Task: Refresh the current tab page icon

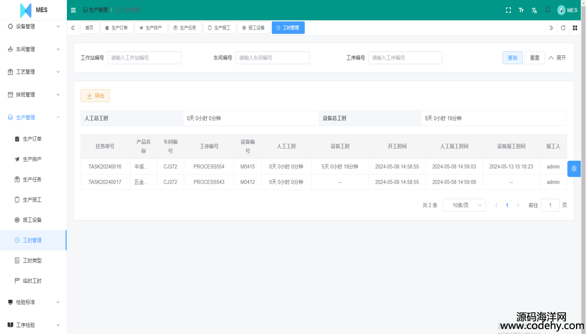Action: tap(563, 28)
